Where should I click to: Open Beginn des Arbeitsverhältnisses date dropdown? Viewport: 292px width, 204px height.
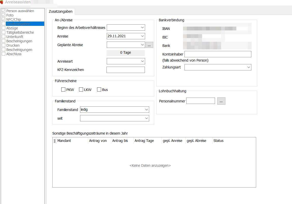click(142, 27)
